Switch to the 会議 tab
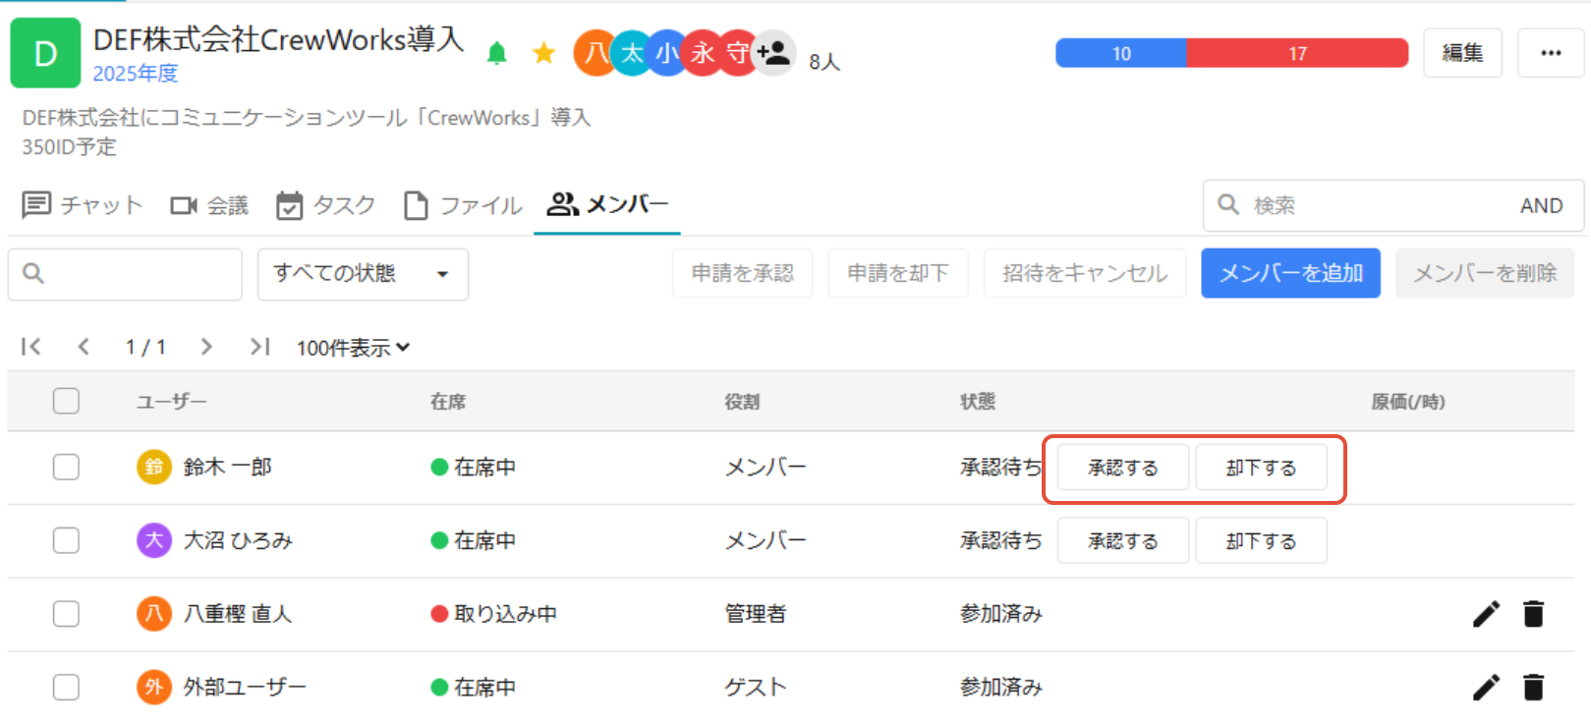Screen dimensions: 1591x721 [209, 205]
